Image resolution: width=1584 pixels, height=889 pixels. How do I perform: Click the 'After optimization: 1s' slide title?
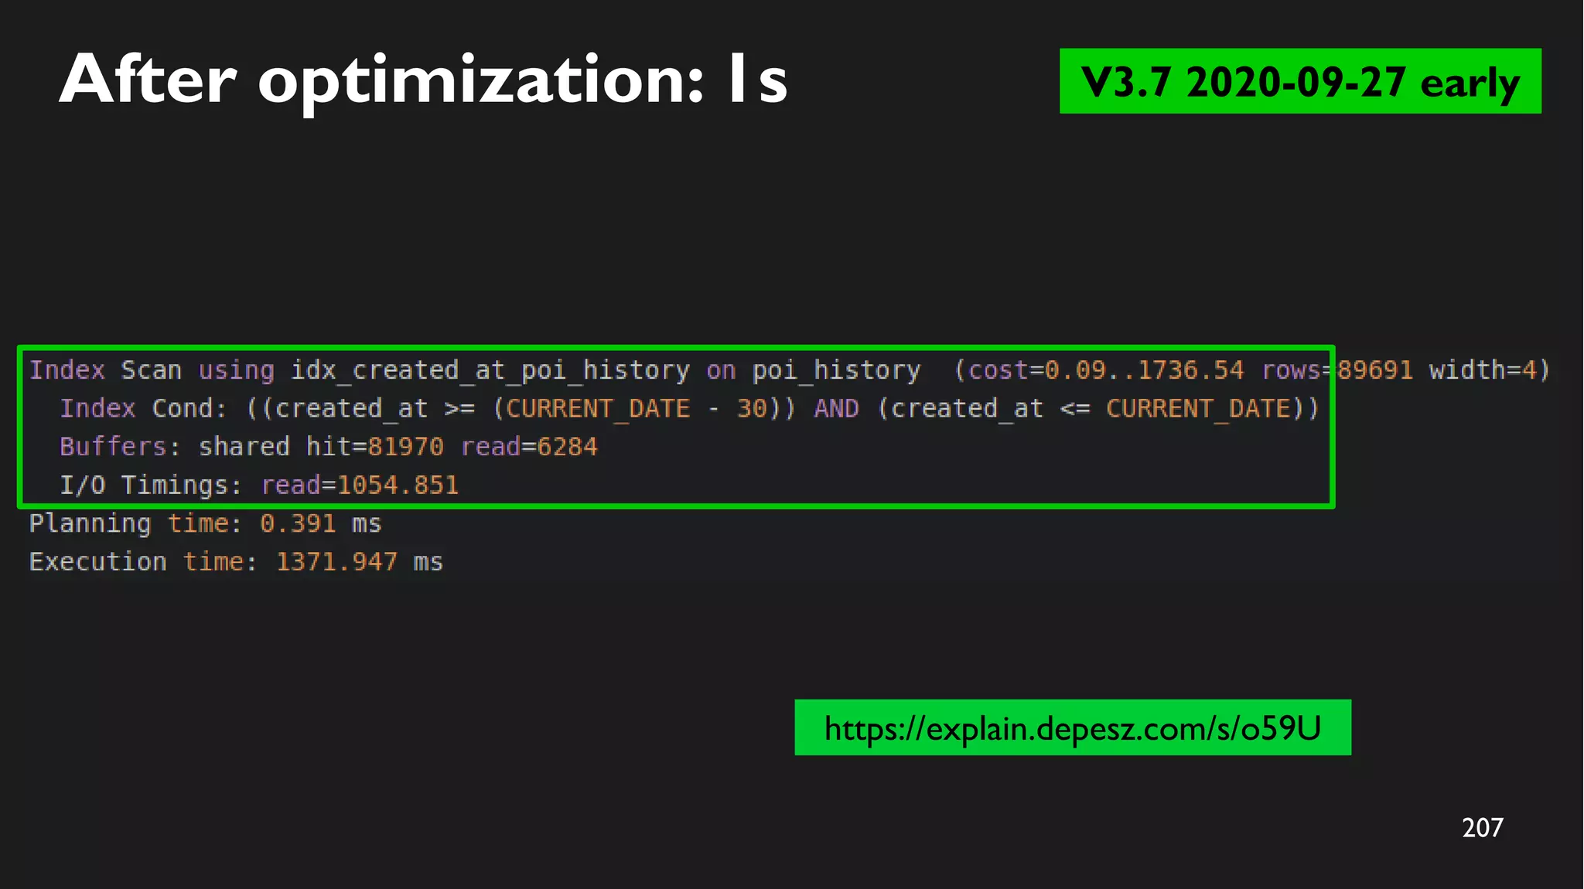(423, 80)
